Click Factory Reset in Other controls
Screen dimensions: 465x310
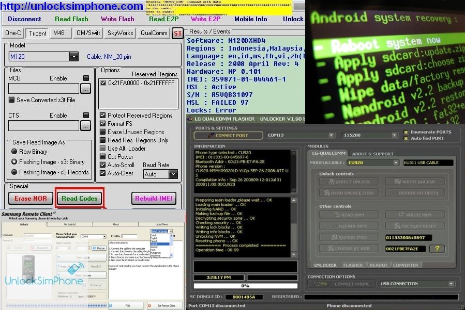tap(415, 226)
